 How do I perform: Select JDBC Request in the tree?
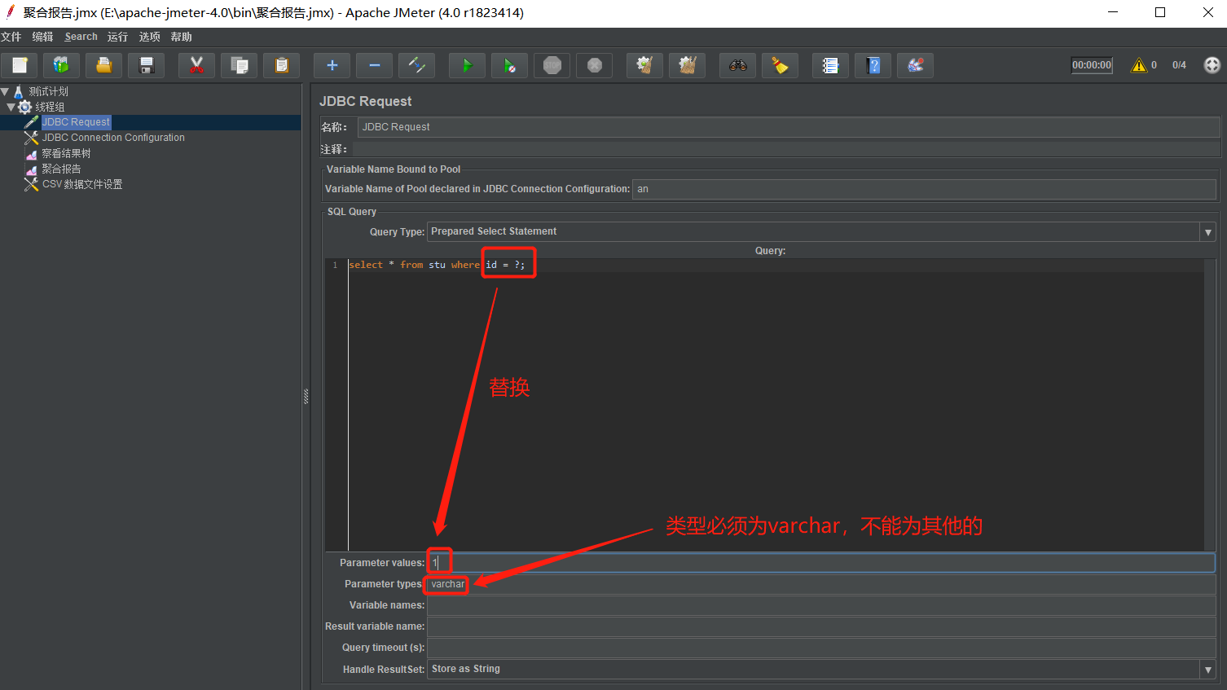[76, 122]
